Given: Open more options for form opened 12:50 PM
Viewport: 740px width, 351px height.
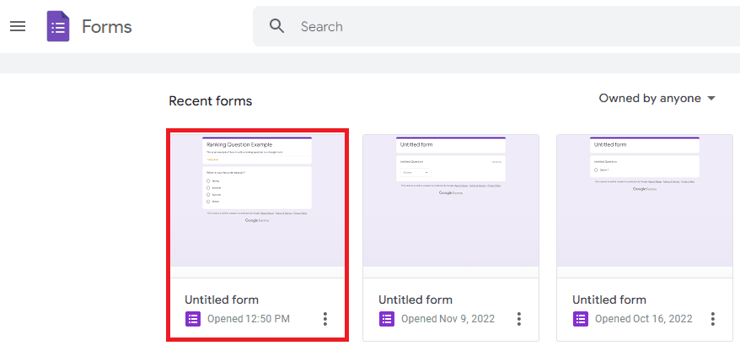Looking at the screenshot, I should (325, 319).
